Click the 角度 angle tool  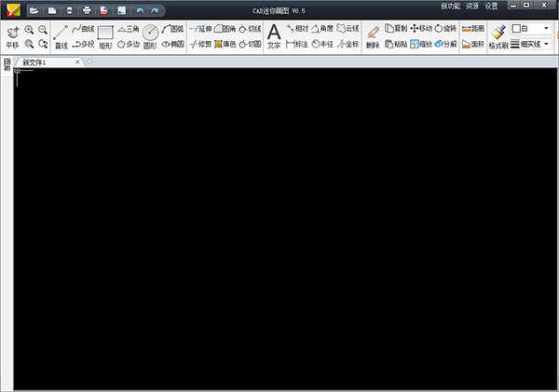tap(322, 29)
